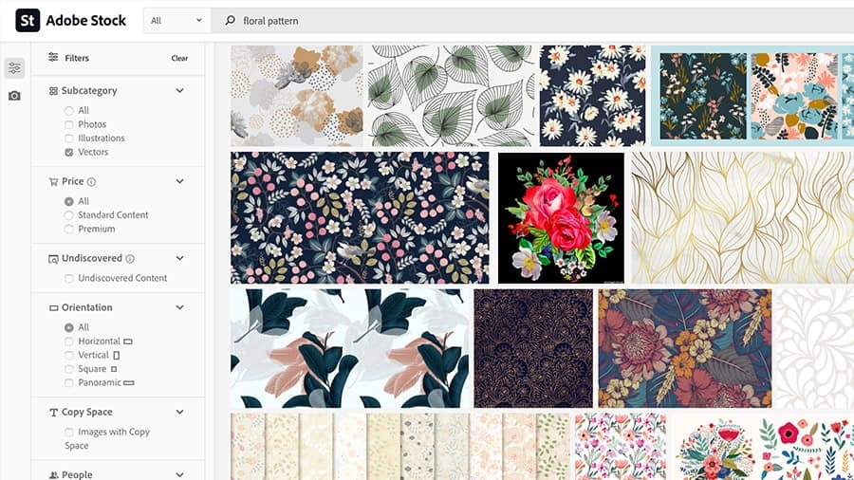Check the Horizontal orientation checkbox
854x480 pixels.
(68, 342)
